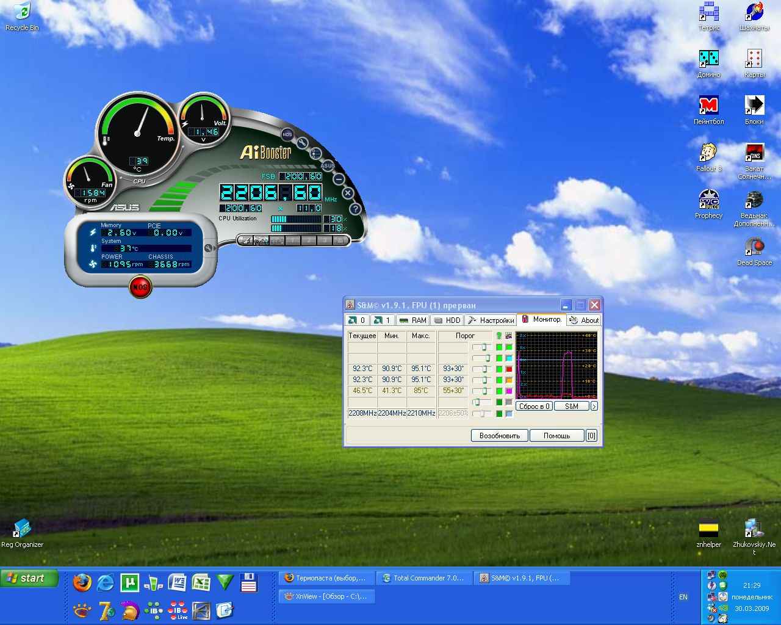Open the HDD tab in S&M
Image resolution: width=781 pixels, height=625 pixels.
point(447,320)
